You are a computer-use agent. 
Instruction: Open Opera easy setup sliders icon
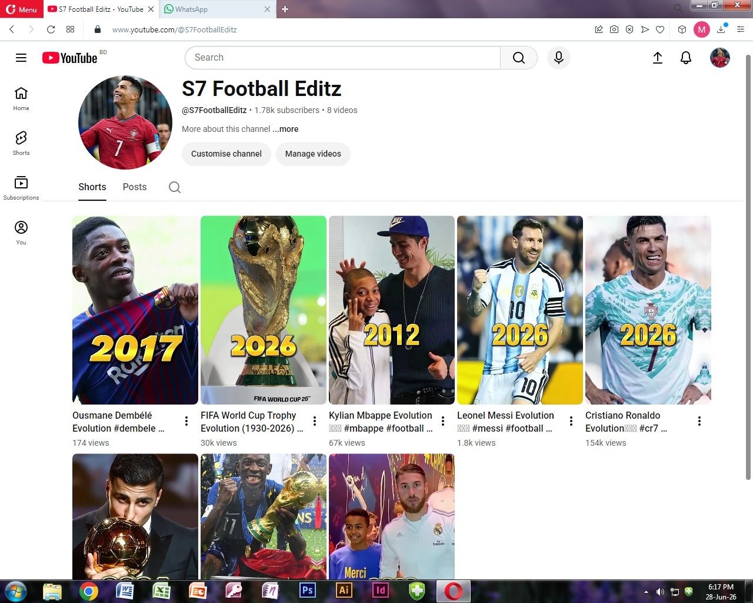(x=741, y=29)
